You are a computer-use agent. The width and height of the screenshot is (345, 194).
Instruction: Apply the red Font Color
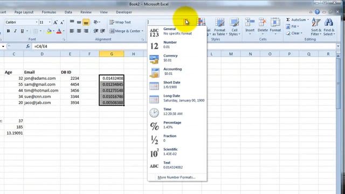click(x=59, y=31)
